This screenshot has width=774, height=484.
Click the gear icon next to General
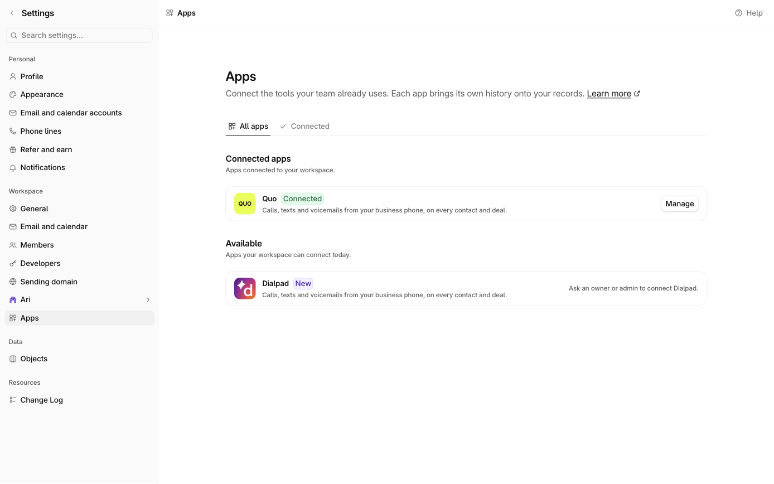pos(13,209)
